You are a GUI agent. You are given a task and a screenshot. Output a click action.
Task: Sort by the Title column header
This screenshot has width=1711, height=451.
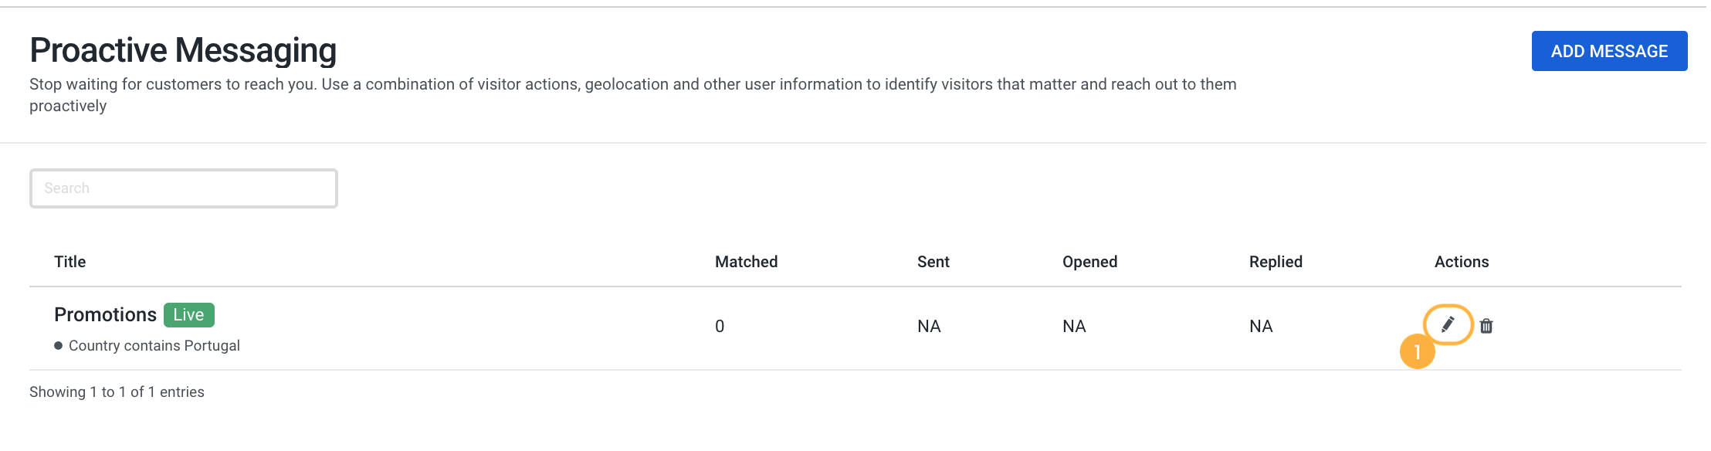click(x=70, y=262)
